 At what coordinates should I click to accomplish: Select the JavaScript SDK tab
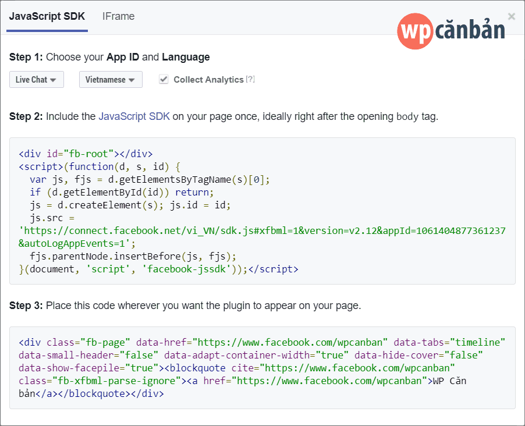tap(47, 16)
